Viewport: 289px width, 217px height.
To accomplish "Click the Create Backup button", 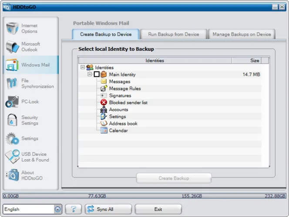I will tap(174, 178).
